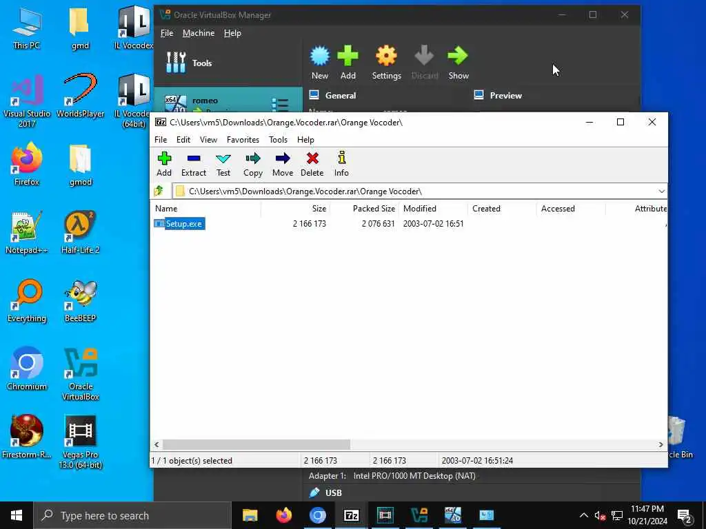The width and height of the screenshot is (706, 529).
Task: Select the Copy tool in 7-Zip
Action: click(x=253, y=164)
